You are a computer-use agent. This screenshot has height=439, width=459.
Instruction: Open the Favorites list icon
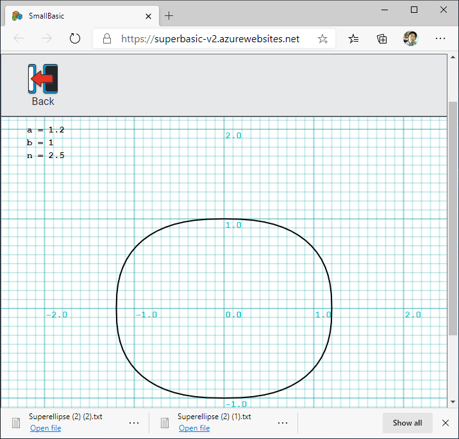[x=353, y=38]
